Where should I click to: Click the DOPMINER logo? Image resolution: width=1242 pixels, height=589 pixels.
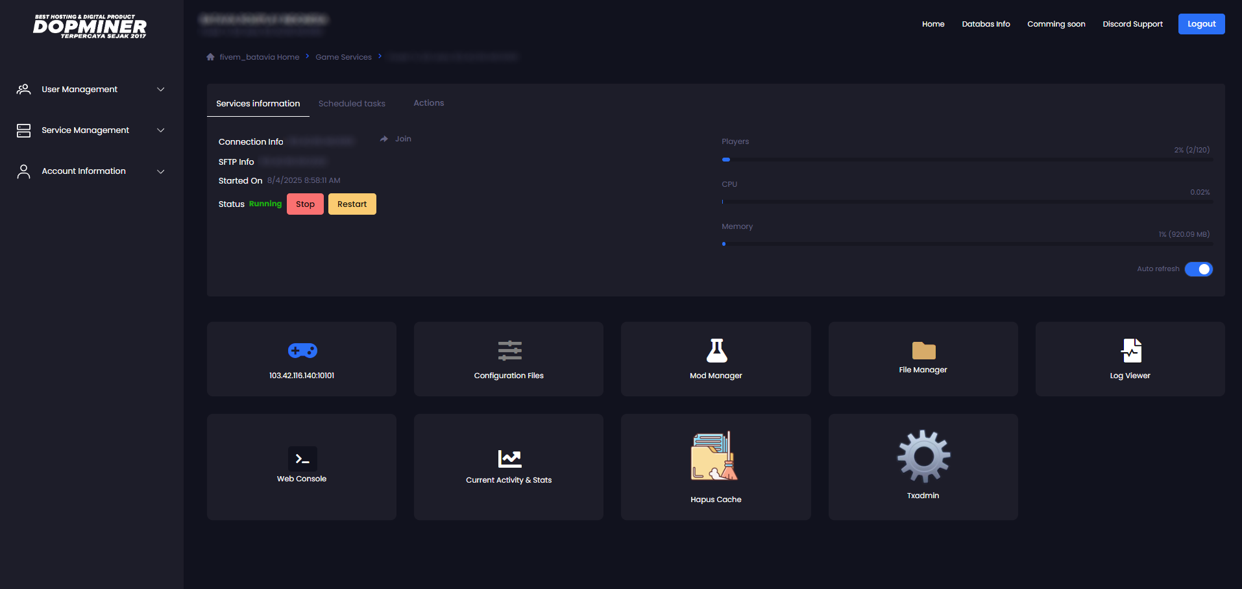[90, 27]
